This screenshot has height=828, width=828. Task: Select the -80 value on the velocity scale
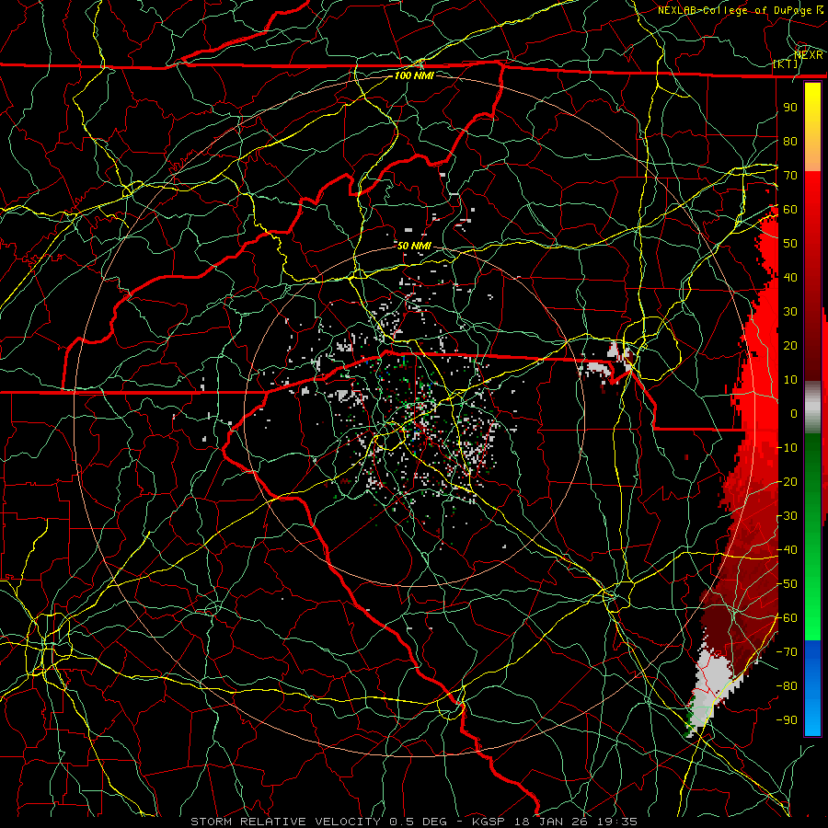coord(787,686)
